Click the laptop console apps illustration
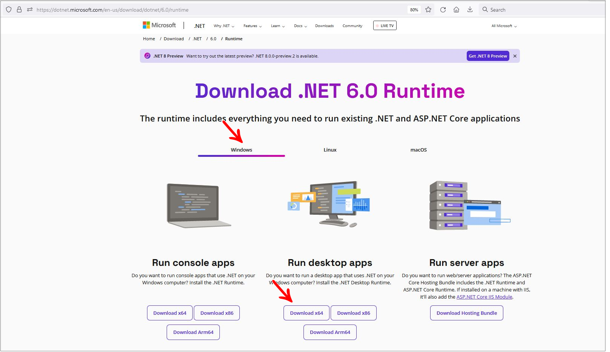 click(199, 206)
